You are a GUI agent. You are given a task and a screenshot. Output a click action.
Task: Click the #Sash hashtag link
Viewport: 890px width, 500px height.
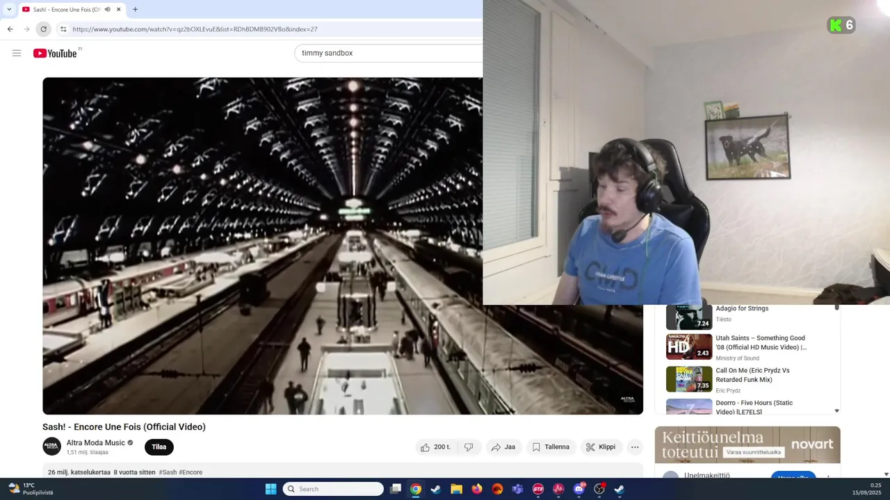[x=168, y=472]
